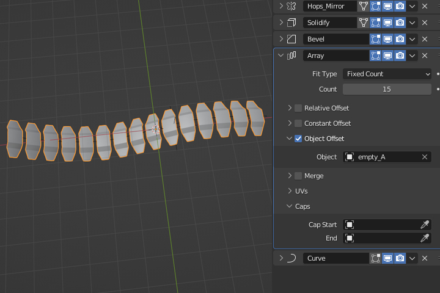Rename the Array modifier name field
Image resolution: width=440 pixels, height=293 pixels.
336,56
